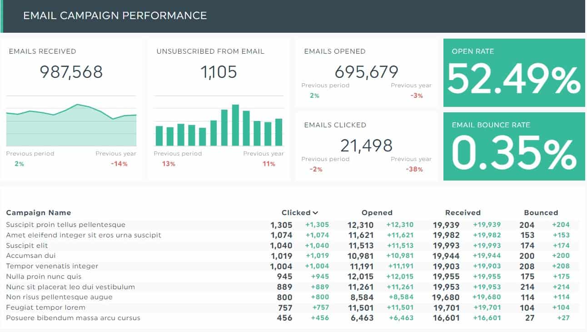Viewport: 587px width, 332px height.
Task: Select the Emails Opened 695,679 value
Action: [366, 72]
